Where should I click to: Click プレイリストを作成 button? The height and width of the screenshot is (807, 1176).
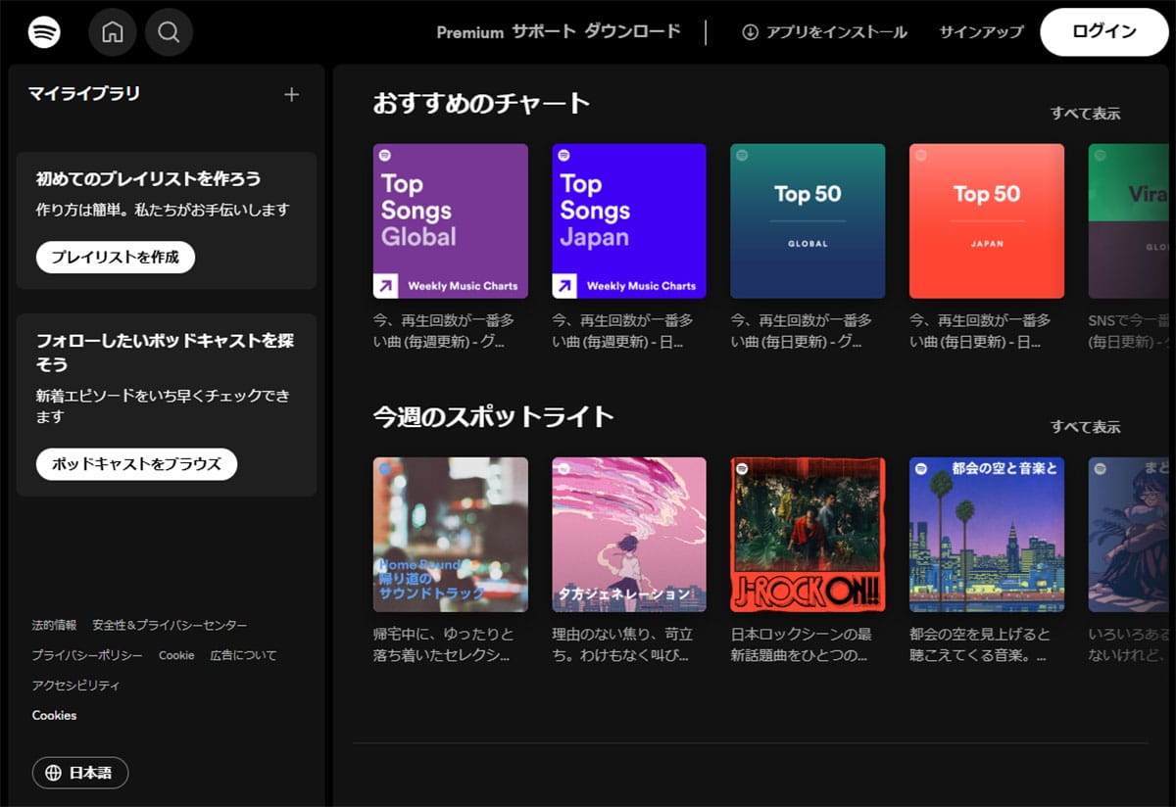click(116, 257)
